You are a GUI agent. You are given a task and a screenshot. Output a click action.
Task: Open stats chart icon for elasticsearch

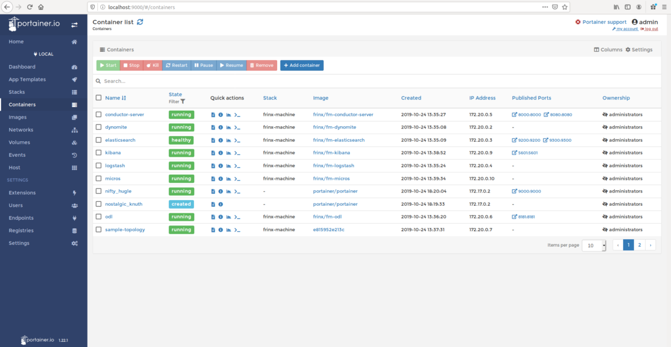pos(228,140)
